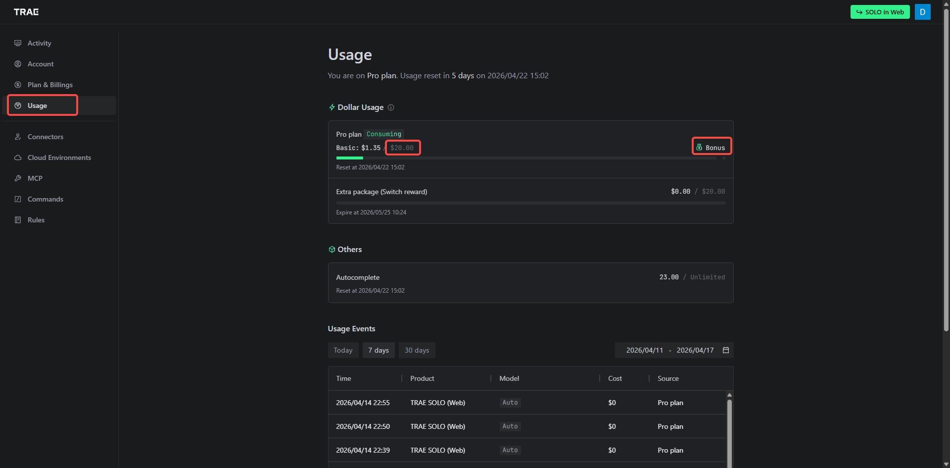Click the Dollar Usage info icon
Screen dimensions: 950x468
point(391,107)
